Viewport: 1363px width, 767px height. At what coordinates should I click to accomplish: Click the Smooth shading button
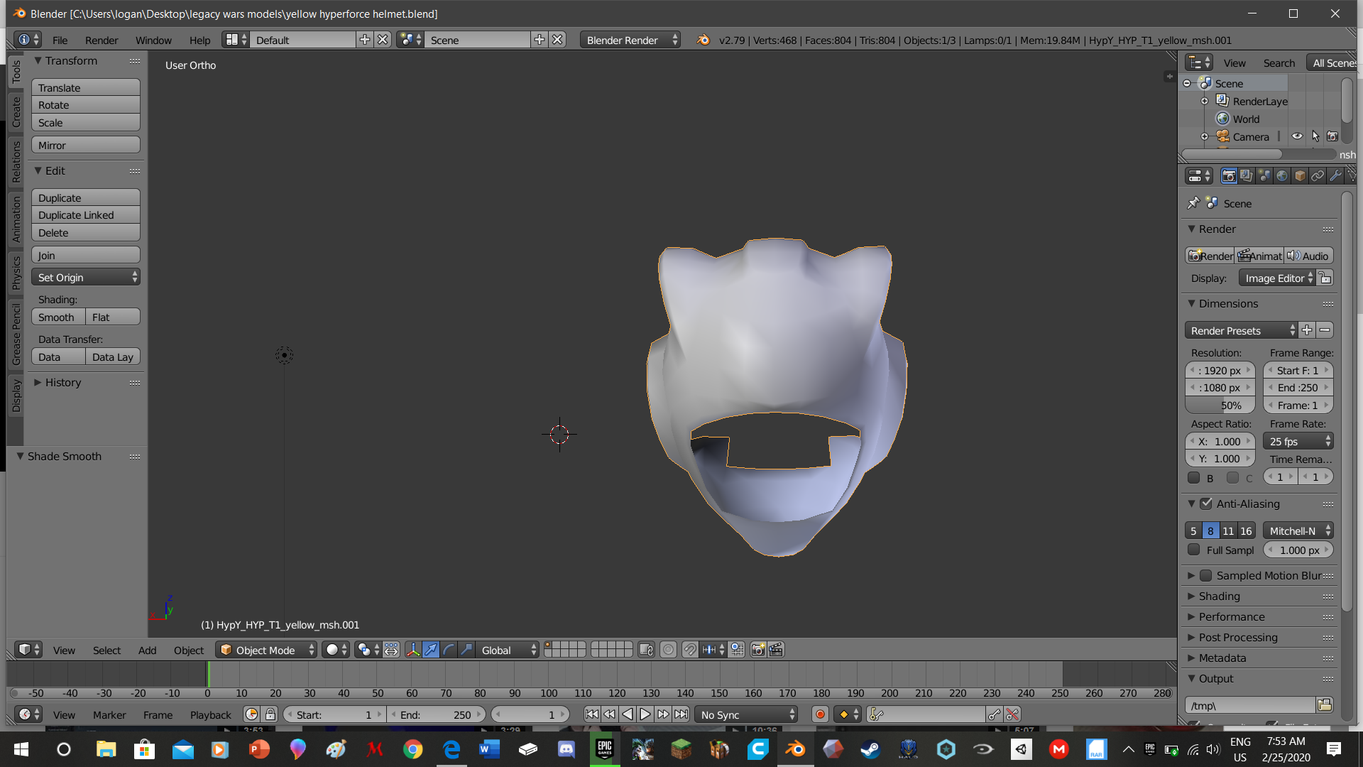[x=58, y=317]
